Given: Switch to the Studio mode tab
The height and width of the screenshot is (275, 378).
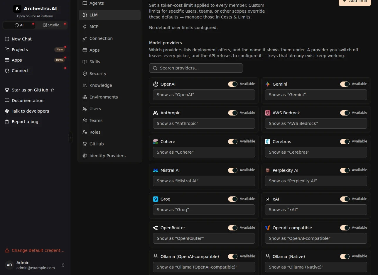Looking at the screenshot, I should (x=51, y=25).
